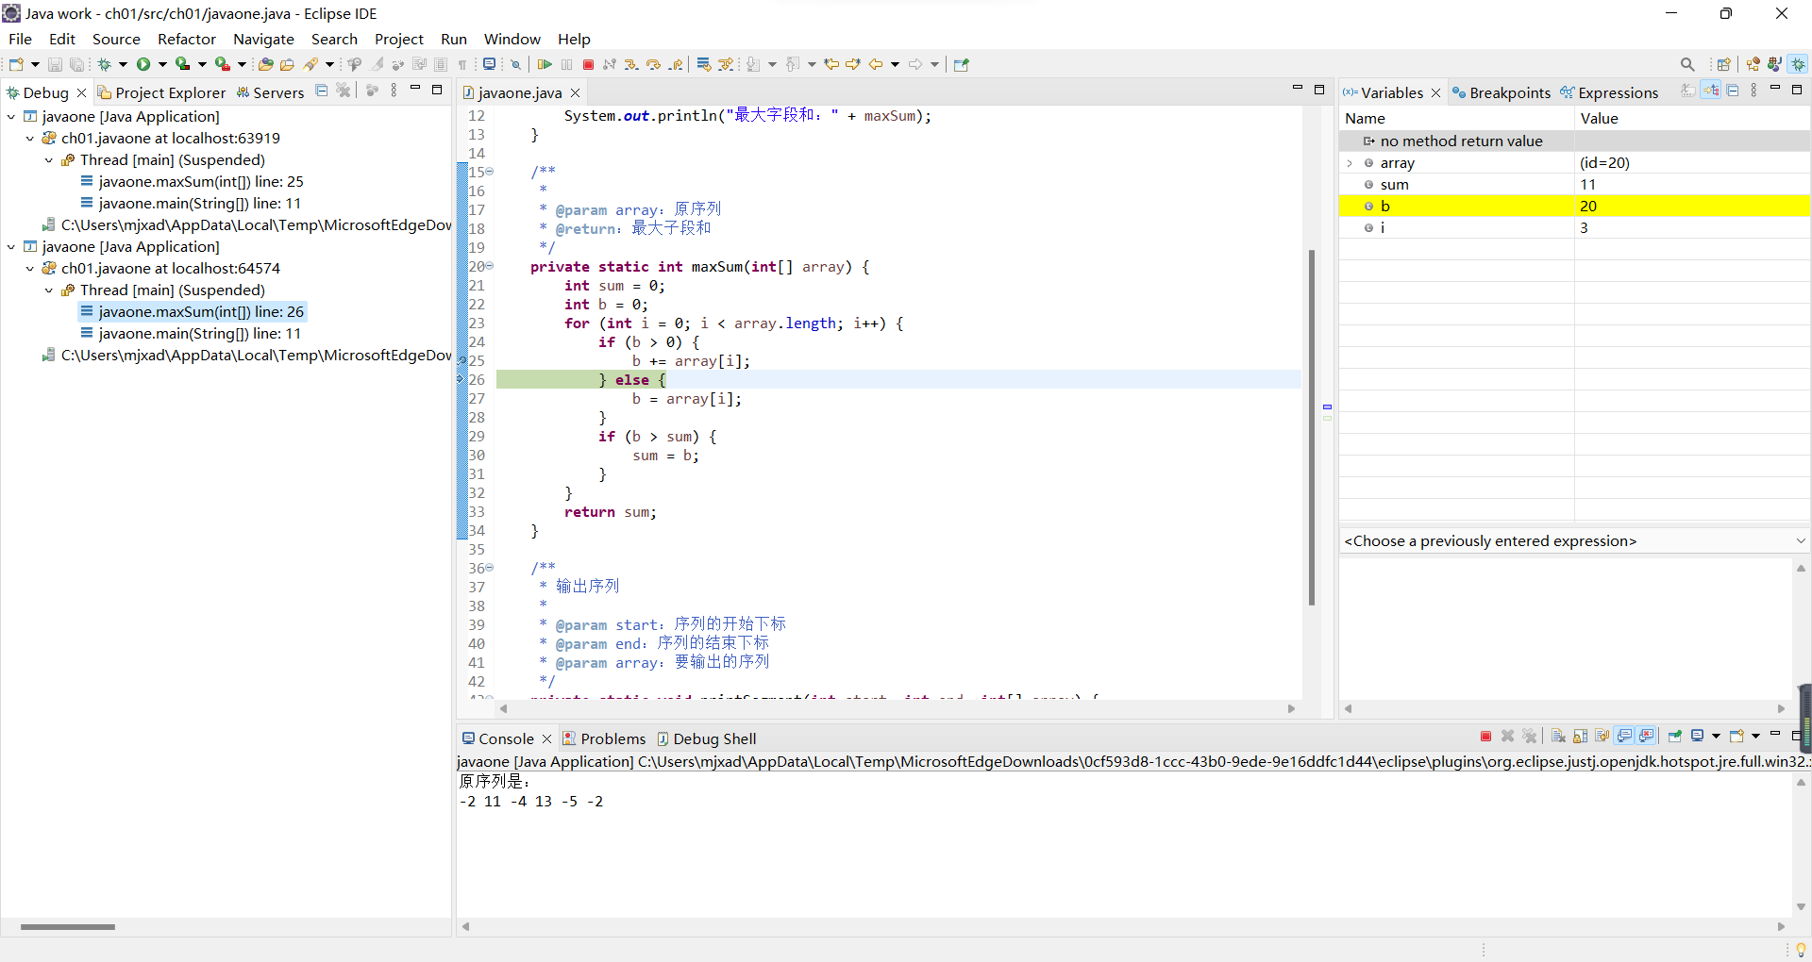Image resolution: width=1812 pixels, height=962 pixels.
Task: Click the Drop to Frame icon
Action: [x=703, y=64]
